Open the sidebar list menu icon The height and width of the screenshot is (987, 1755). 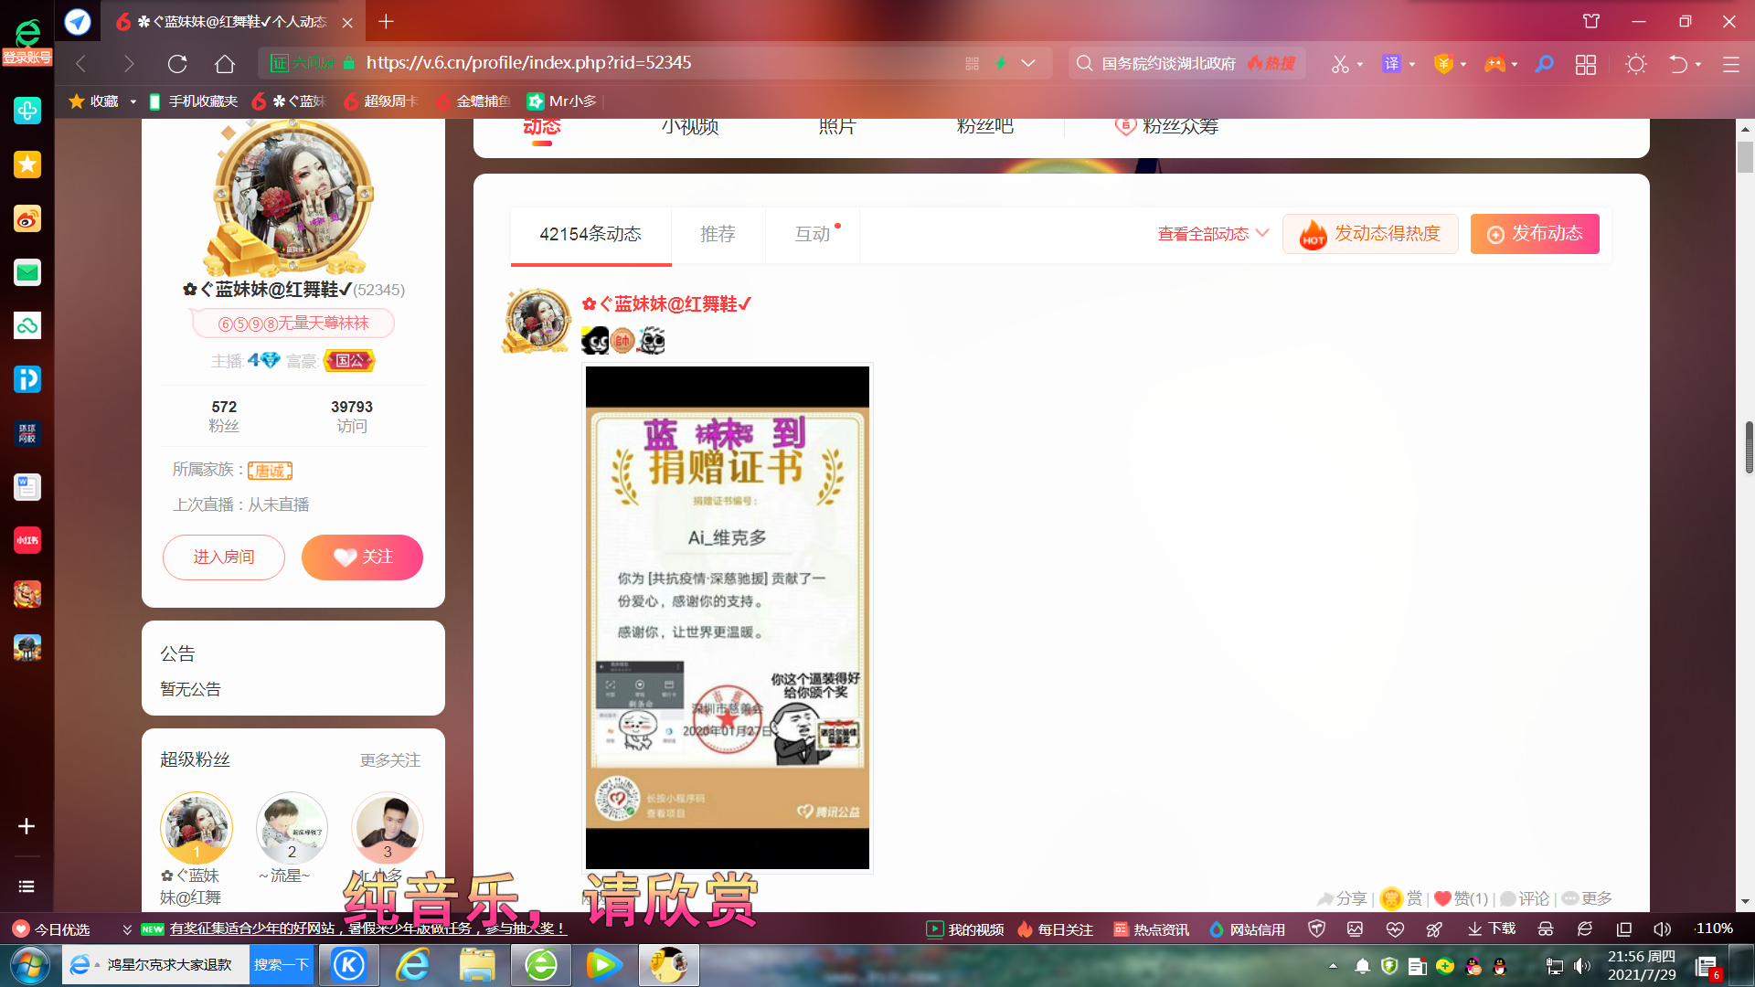tap(27, 886)
